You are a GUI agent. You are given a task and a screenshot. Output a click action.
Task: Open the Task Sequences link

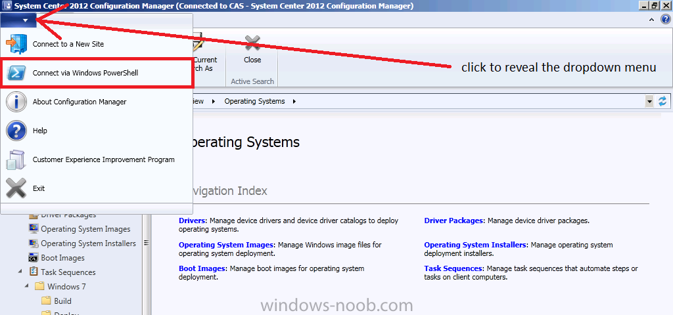click(x=453, y=268)
